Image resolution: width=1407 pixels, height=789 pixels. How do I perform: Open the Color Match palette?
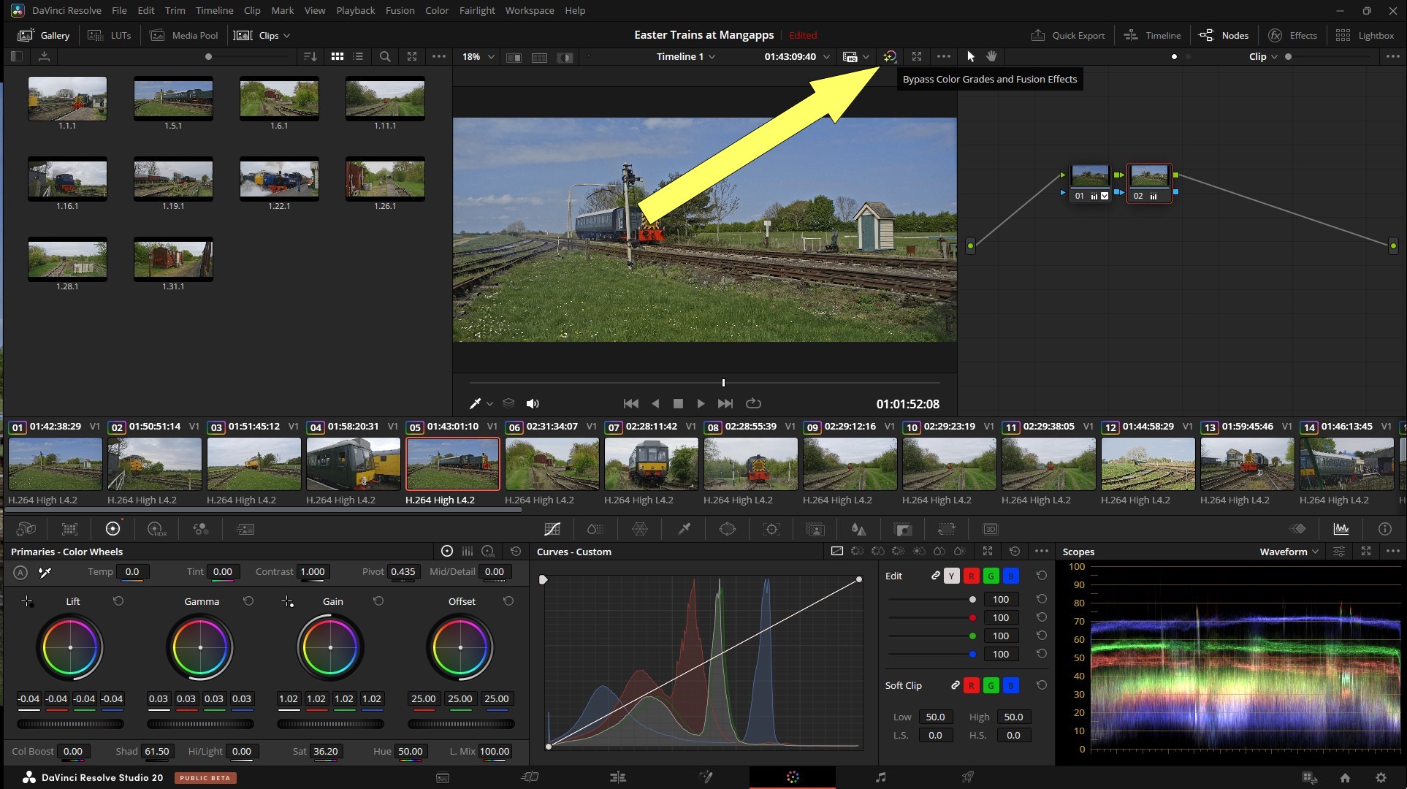(69, 529)
